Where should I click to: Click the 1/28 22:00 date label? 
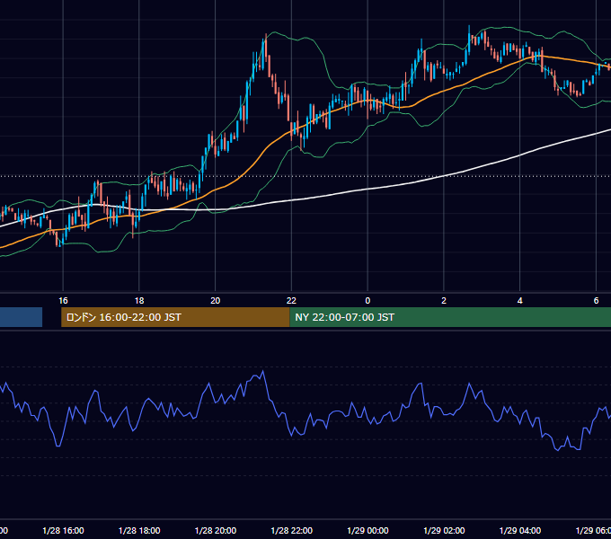291,530
